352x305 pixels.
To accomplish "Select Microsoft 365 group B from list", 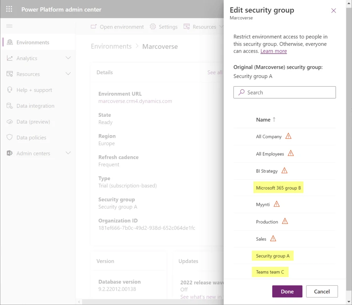I will (x=278, y=188).
